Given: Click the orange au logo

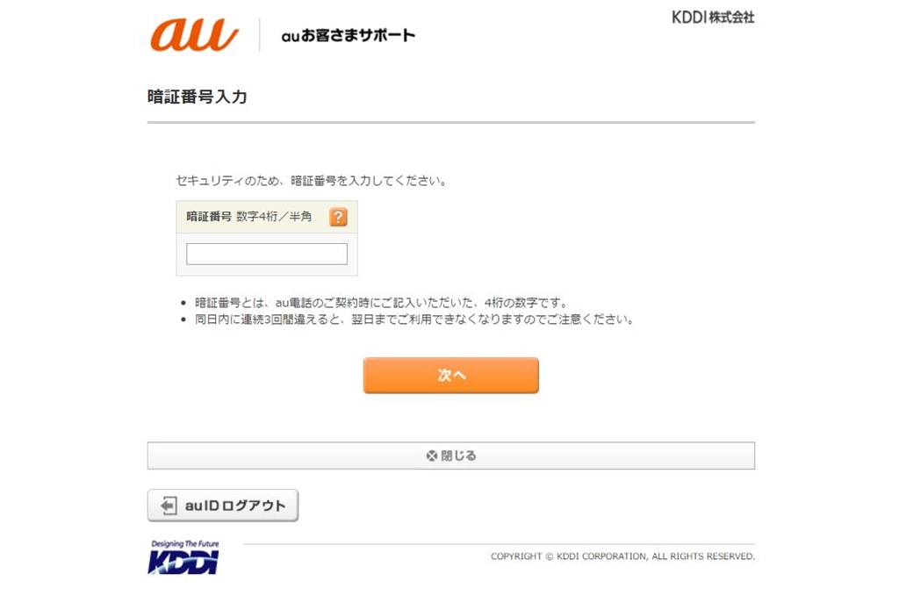Looking at the screenshot, I should (x=194, y=35).
